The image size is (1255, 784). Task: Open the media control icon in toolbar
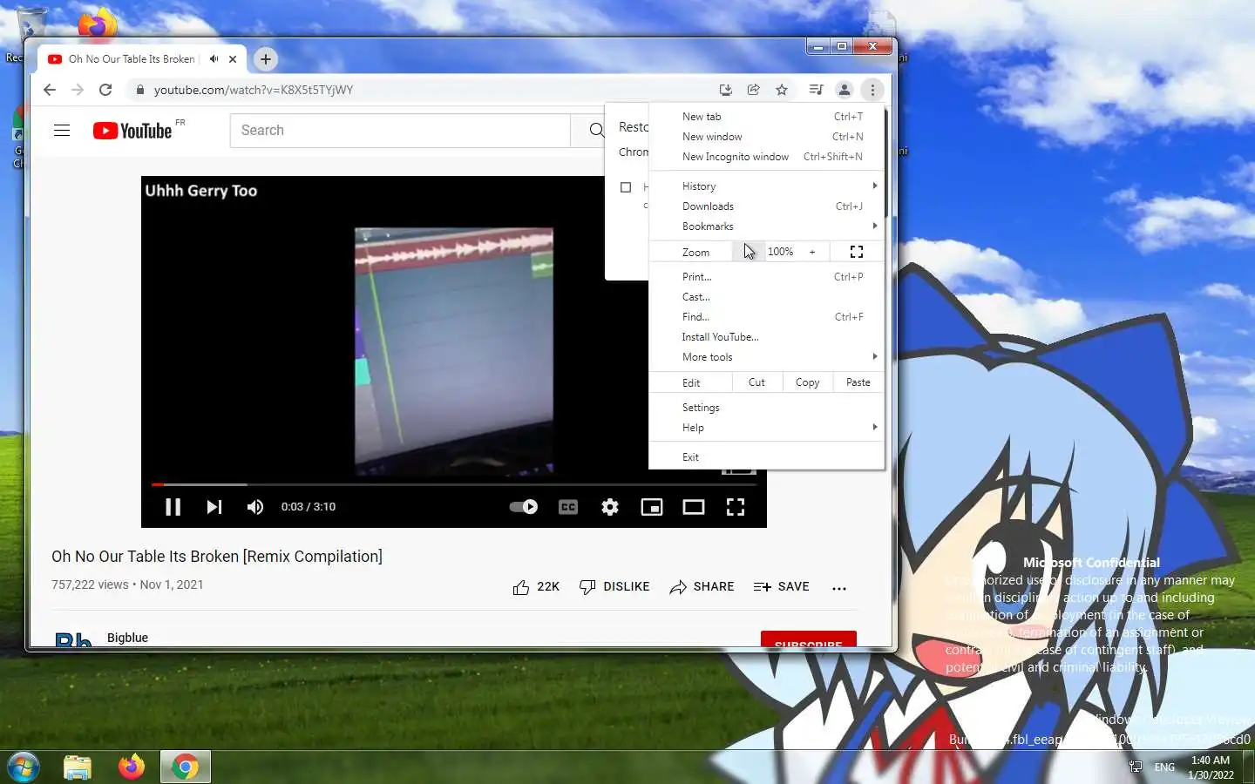(x=816, y=90)
